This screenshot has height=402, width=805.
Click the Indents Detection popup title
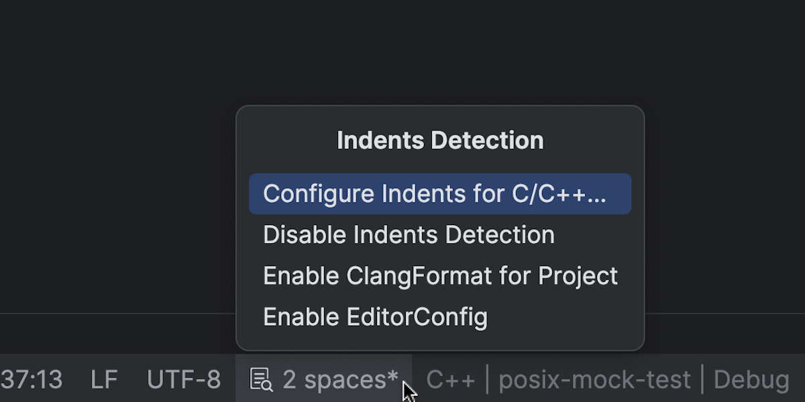tap(440, 141)
